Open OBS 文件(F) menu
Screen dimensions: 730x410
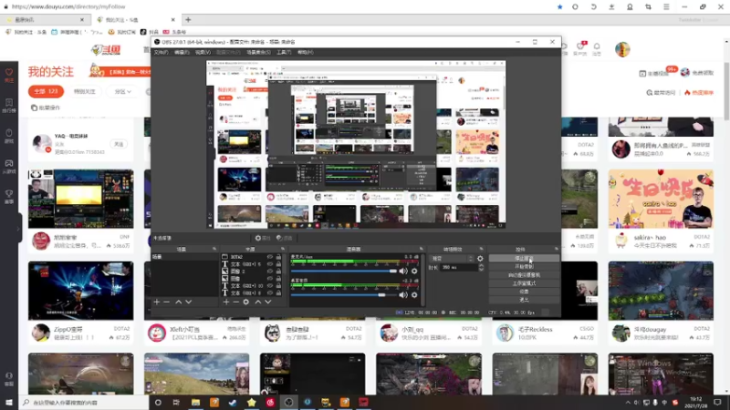(x=162, y=53)
